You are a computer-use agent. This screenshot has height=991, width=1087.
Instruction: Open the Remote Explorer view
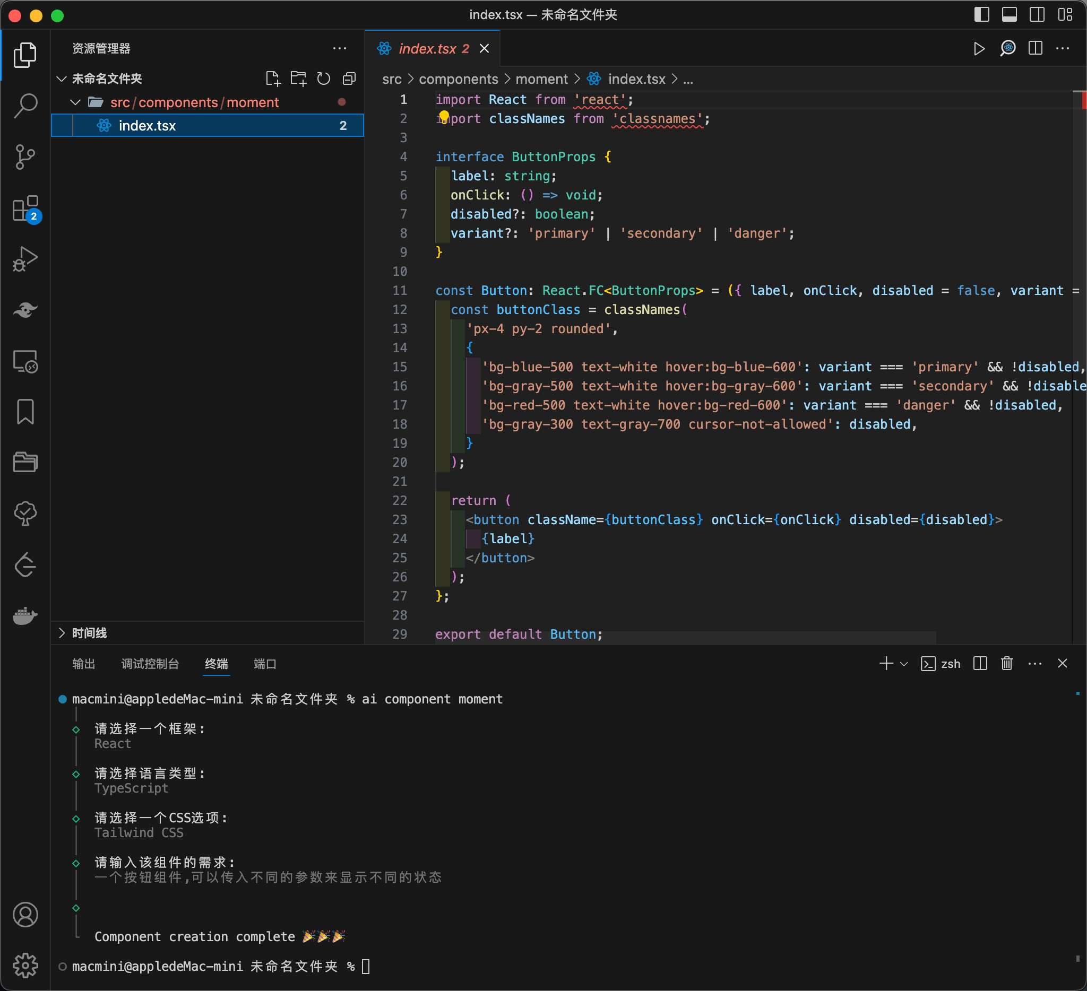pos(25,362)
